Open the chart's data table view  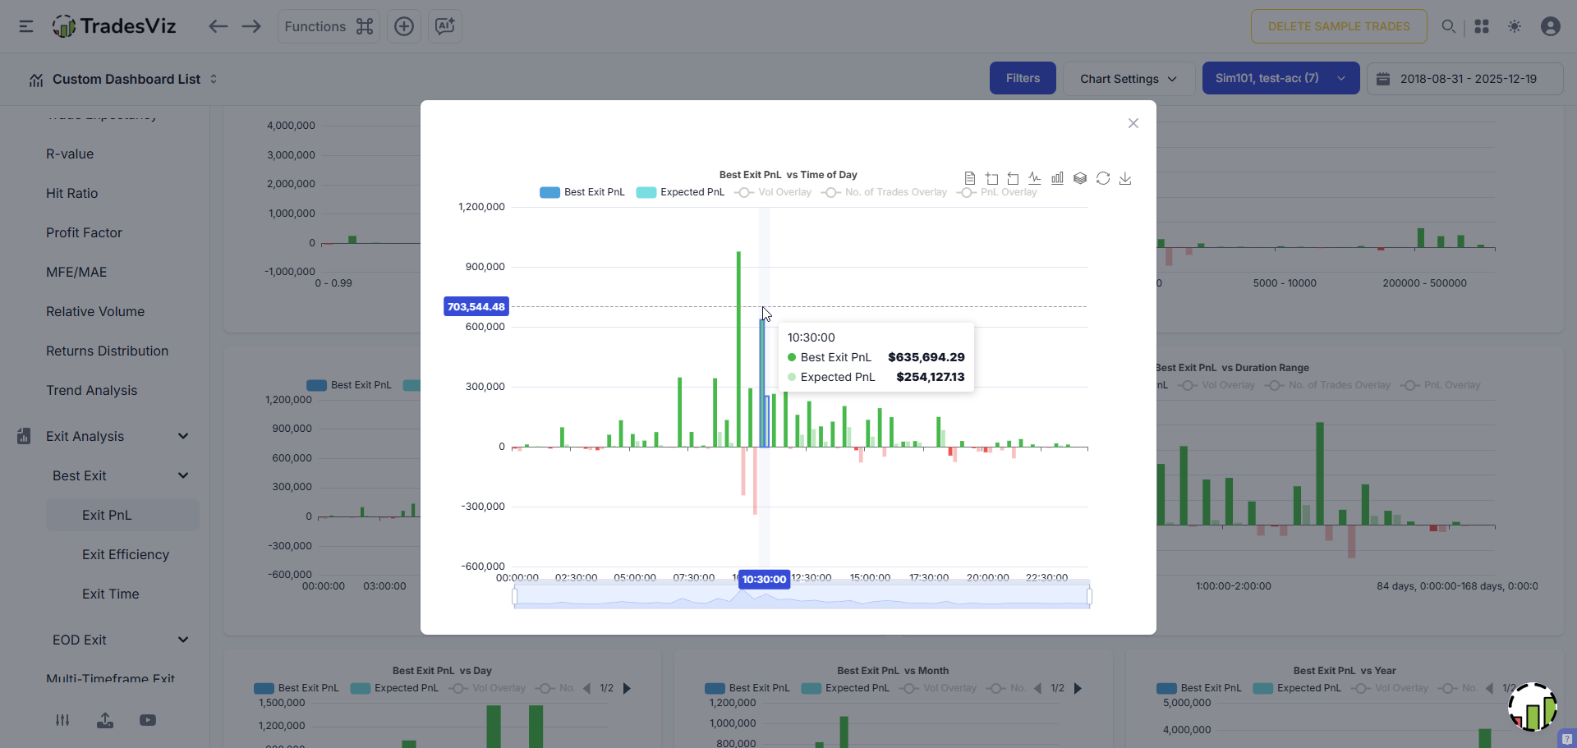pos(970,178)
